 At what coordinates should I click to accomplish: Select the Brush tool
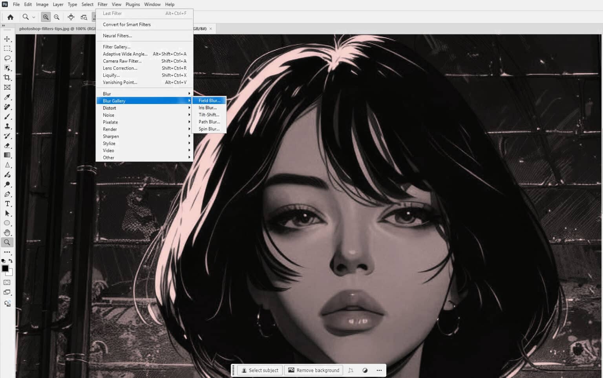7,117
